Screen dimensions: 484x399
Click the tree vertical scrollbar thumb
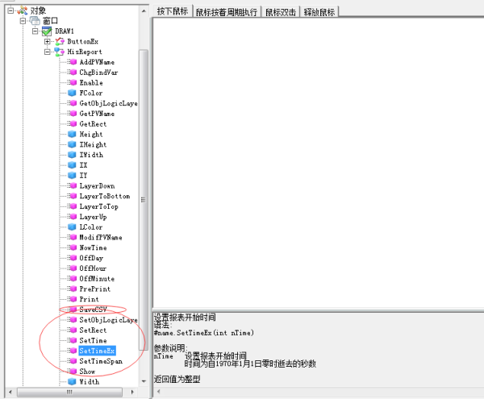click(x=144, y=200)
